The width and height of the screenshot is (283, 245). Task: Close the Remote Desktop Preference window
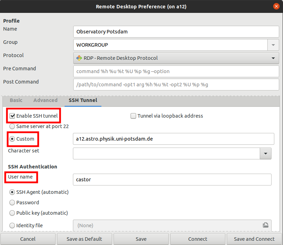[x=276, y=6]
